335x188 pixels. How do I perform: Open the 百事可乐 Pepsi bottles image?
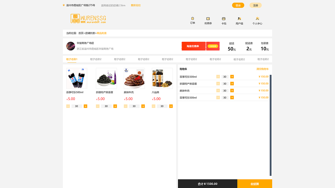[x=77, y=78]
